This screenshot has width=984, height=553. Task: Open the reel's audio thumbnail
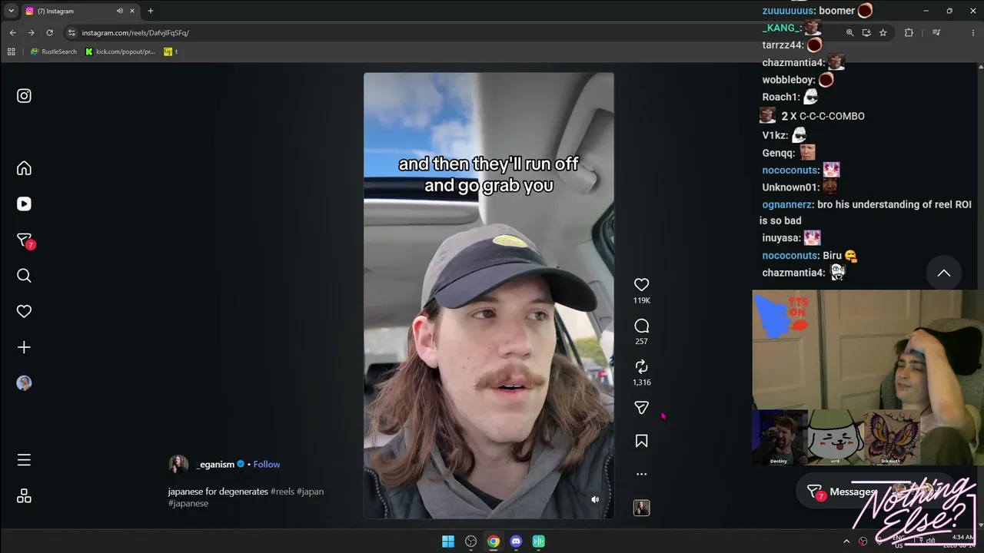coord(641,508)
